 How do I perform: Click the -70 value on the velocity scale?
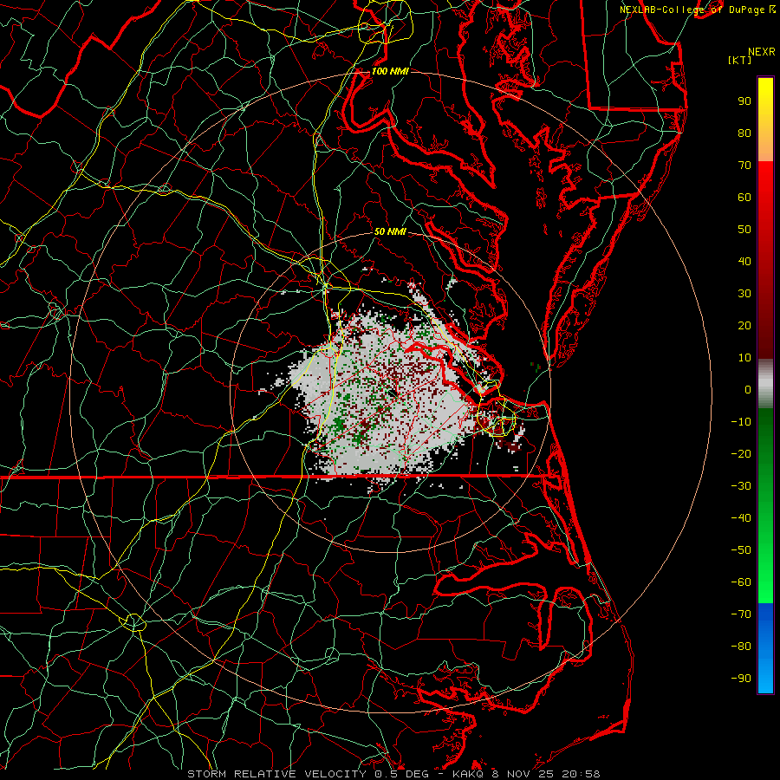pos(741,614)
